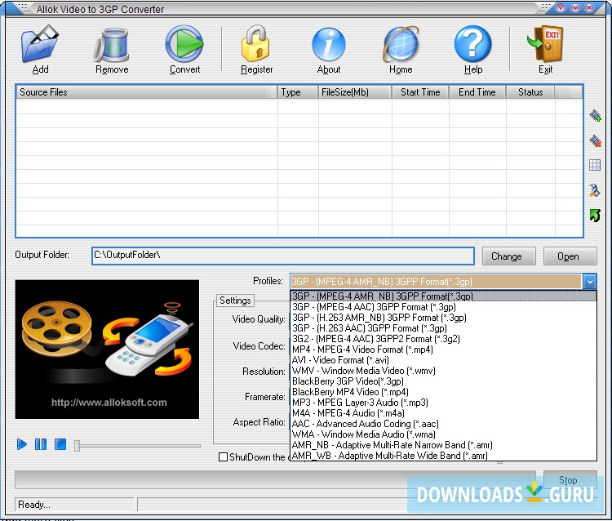Select MP4 MPEG-4 Video Format profile

pos(443,350)
